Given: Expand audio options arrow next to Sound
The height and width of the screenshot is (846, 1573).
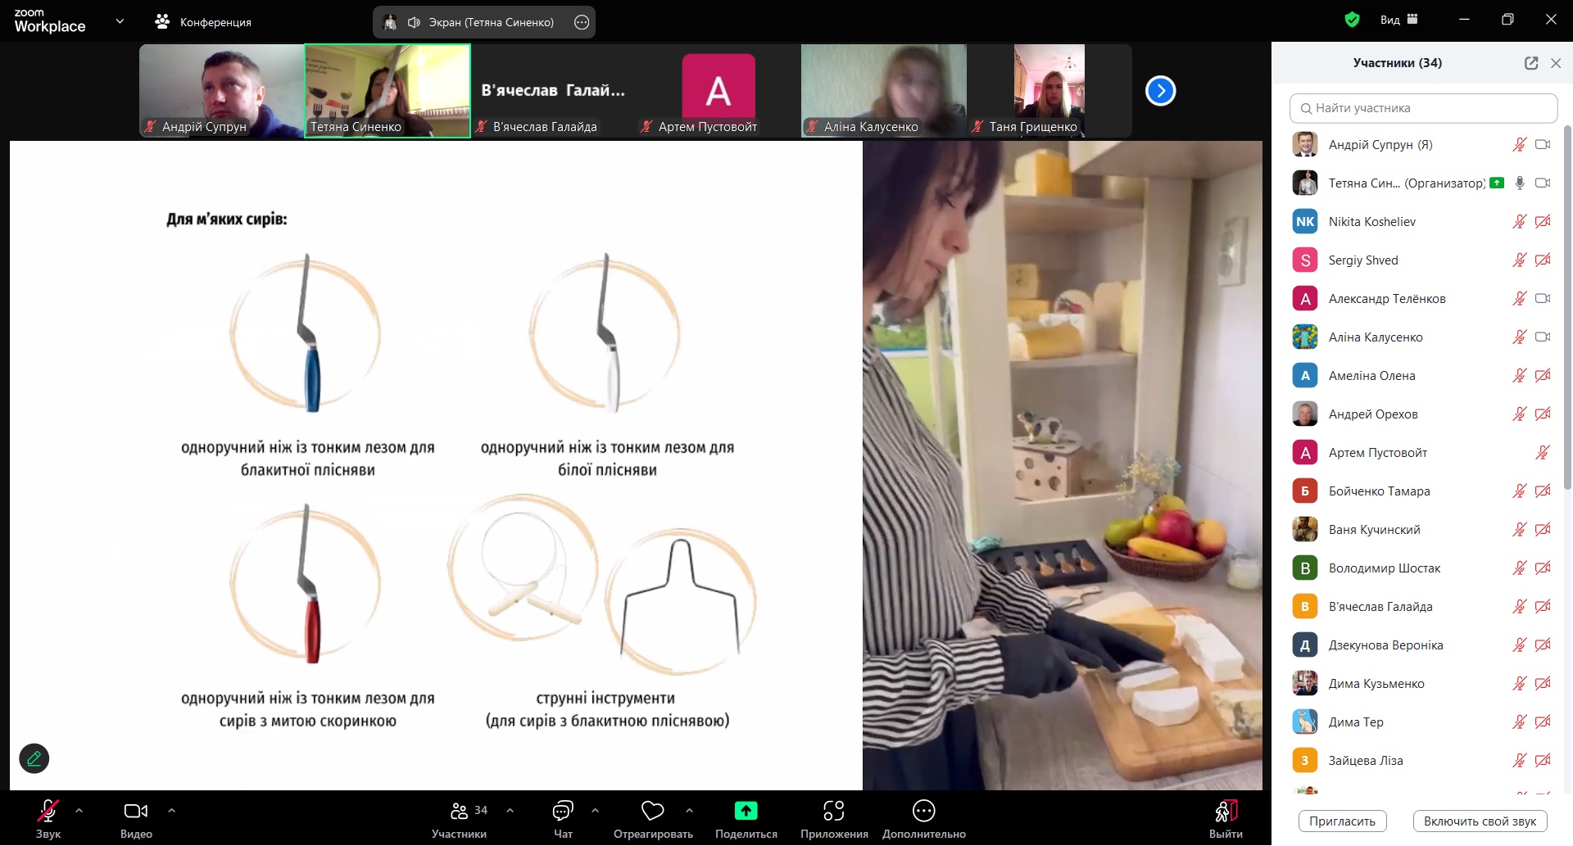Looking at the screenshot, I should (x=79, y=811).
